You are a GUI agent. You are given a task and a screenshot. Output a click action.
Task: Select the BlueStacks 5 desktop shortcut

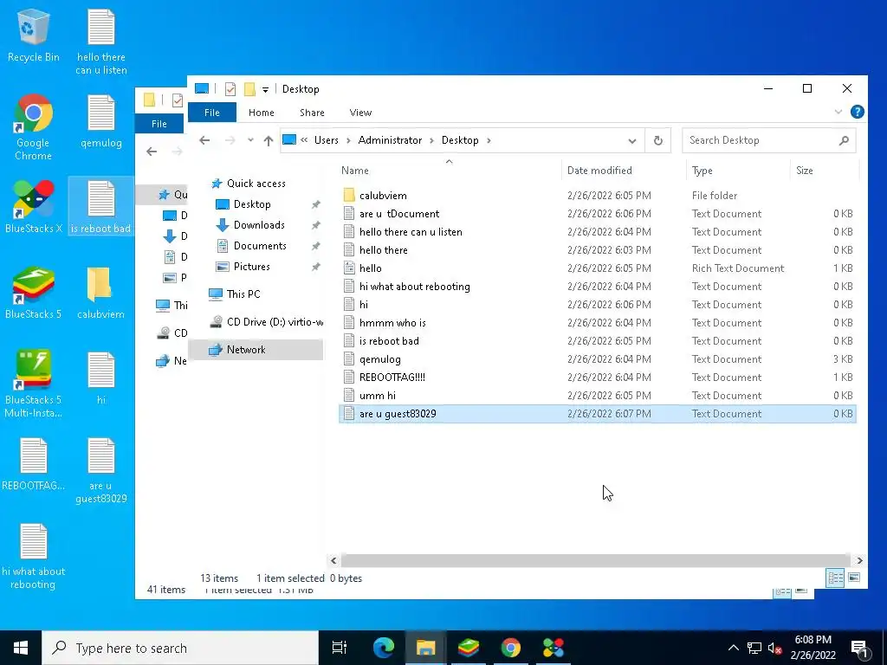[33, 293]
